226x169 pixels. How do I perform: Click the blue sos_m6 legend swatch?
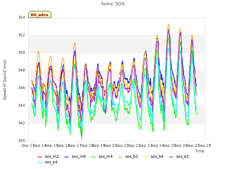click(66, 157)
